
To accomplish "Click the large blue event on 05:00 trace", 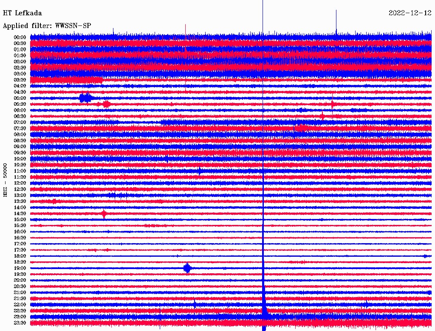I will point(86,98).
